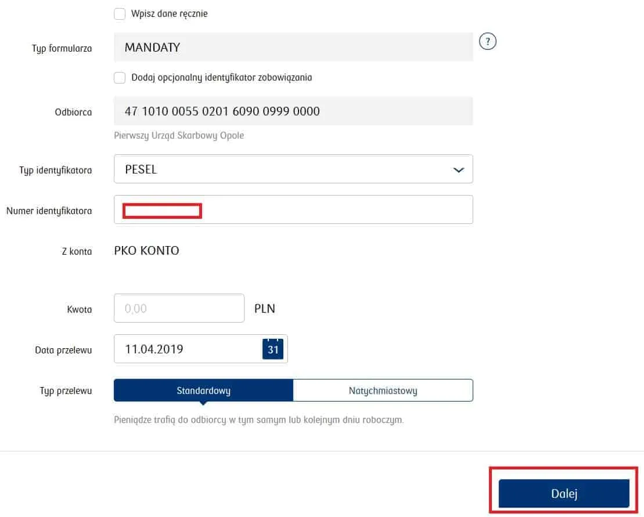Viewport: 644px width, 517px height.
Task: Check Dodaj opcjonalny identyfikator zobowiązania
Action: pos(120,77)
